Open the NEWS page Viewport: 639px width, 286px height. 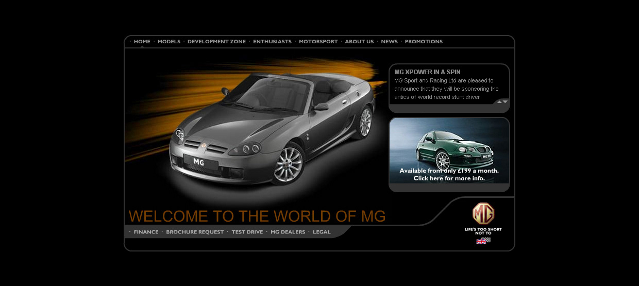[x=389, y=42]
